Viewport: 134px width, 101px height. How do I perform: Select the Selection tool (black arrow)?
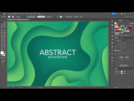(2, 22)
